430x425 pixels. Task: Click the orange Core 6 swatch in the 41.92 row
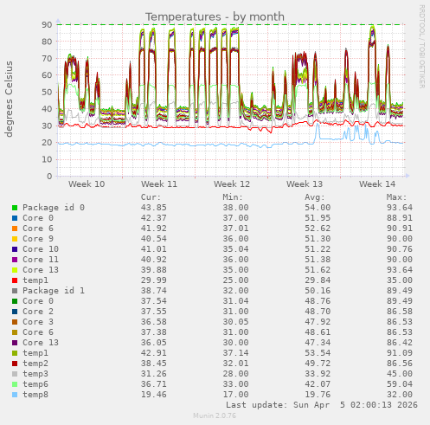click(x=15, y=229)
